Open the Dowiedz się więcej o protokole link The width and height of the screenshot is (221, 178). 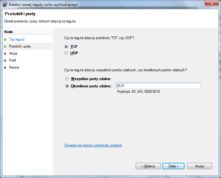tap(93, 145)
